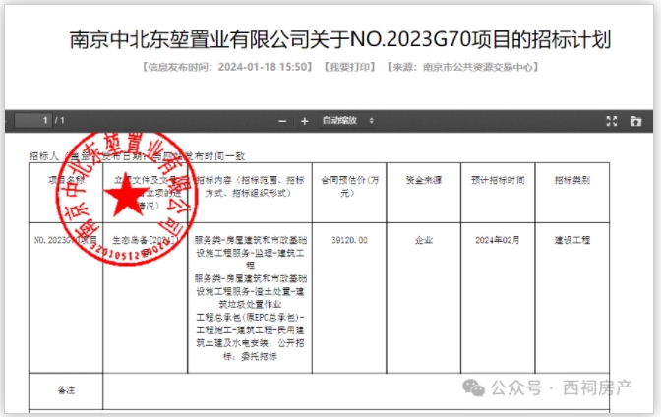The height and width of the screenshot is (417, 661).
Task: Click the 工程总承包(原EPC总承包) text line
Action: click(x=250, y=317)
